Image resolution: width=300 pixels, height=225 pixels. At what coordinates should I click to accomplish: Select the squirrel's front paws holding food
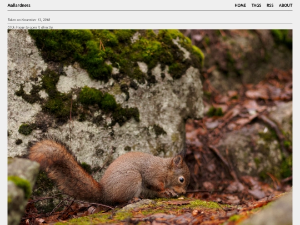(171, 193)
